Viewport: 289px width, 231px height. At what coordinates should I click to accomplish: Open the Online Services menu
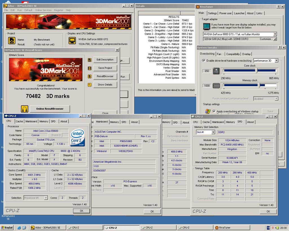coord(43,10)
